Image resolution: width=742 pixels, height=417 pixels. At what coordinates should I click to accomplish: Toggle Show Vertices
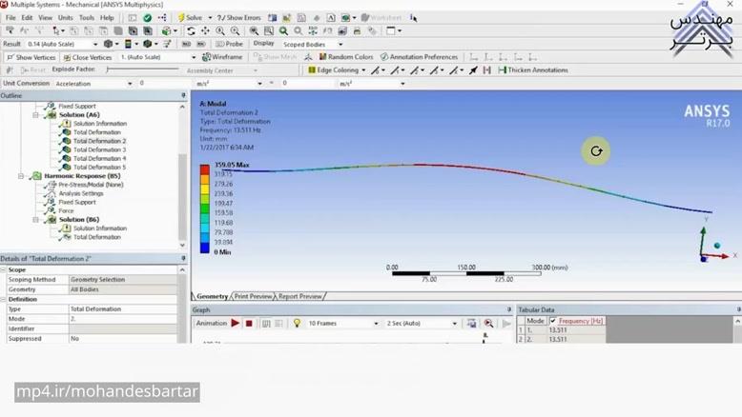tap(31, 57)
